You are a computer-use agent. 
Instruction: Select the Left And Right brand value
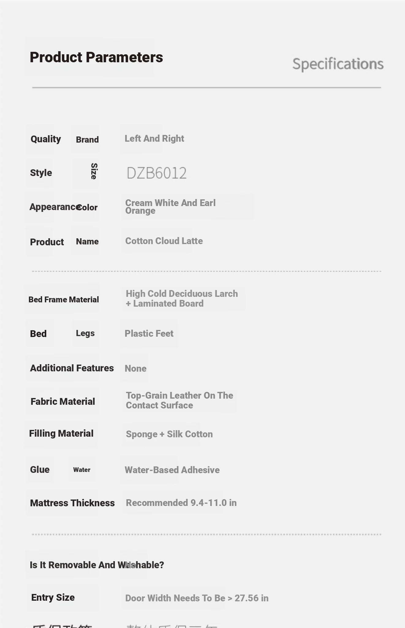(x=154, y=139)
